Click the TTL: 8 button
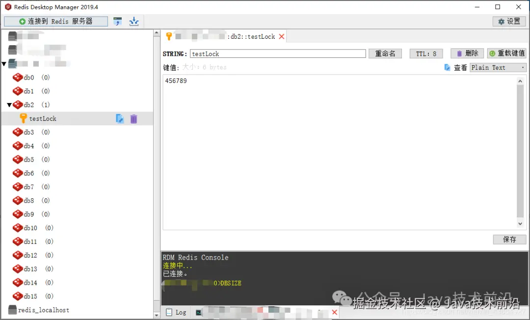Viewport: 530px width, 320px height. 426,53
